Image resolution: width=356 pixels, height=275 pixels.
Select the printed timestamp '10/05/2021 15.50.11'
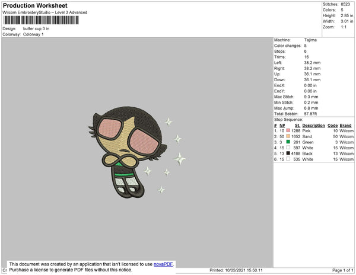[244, 270]
